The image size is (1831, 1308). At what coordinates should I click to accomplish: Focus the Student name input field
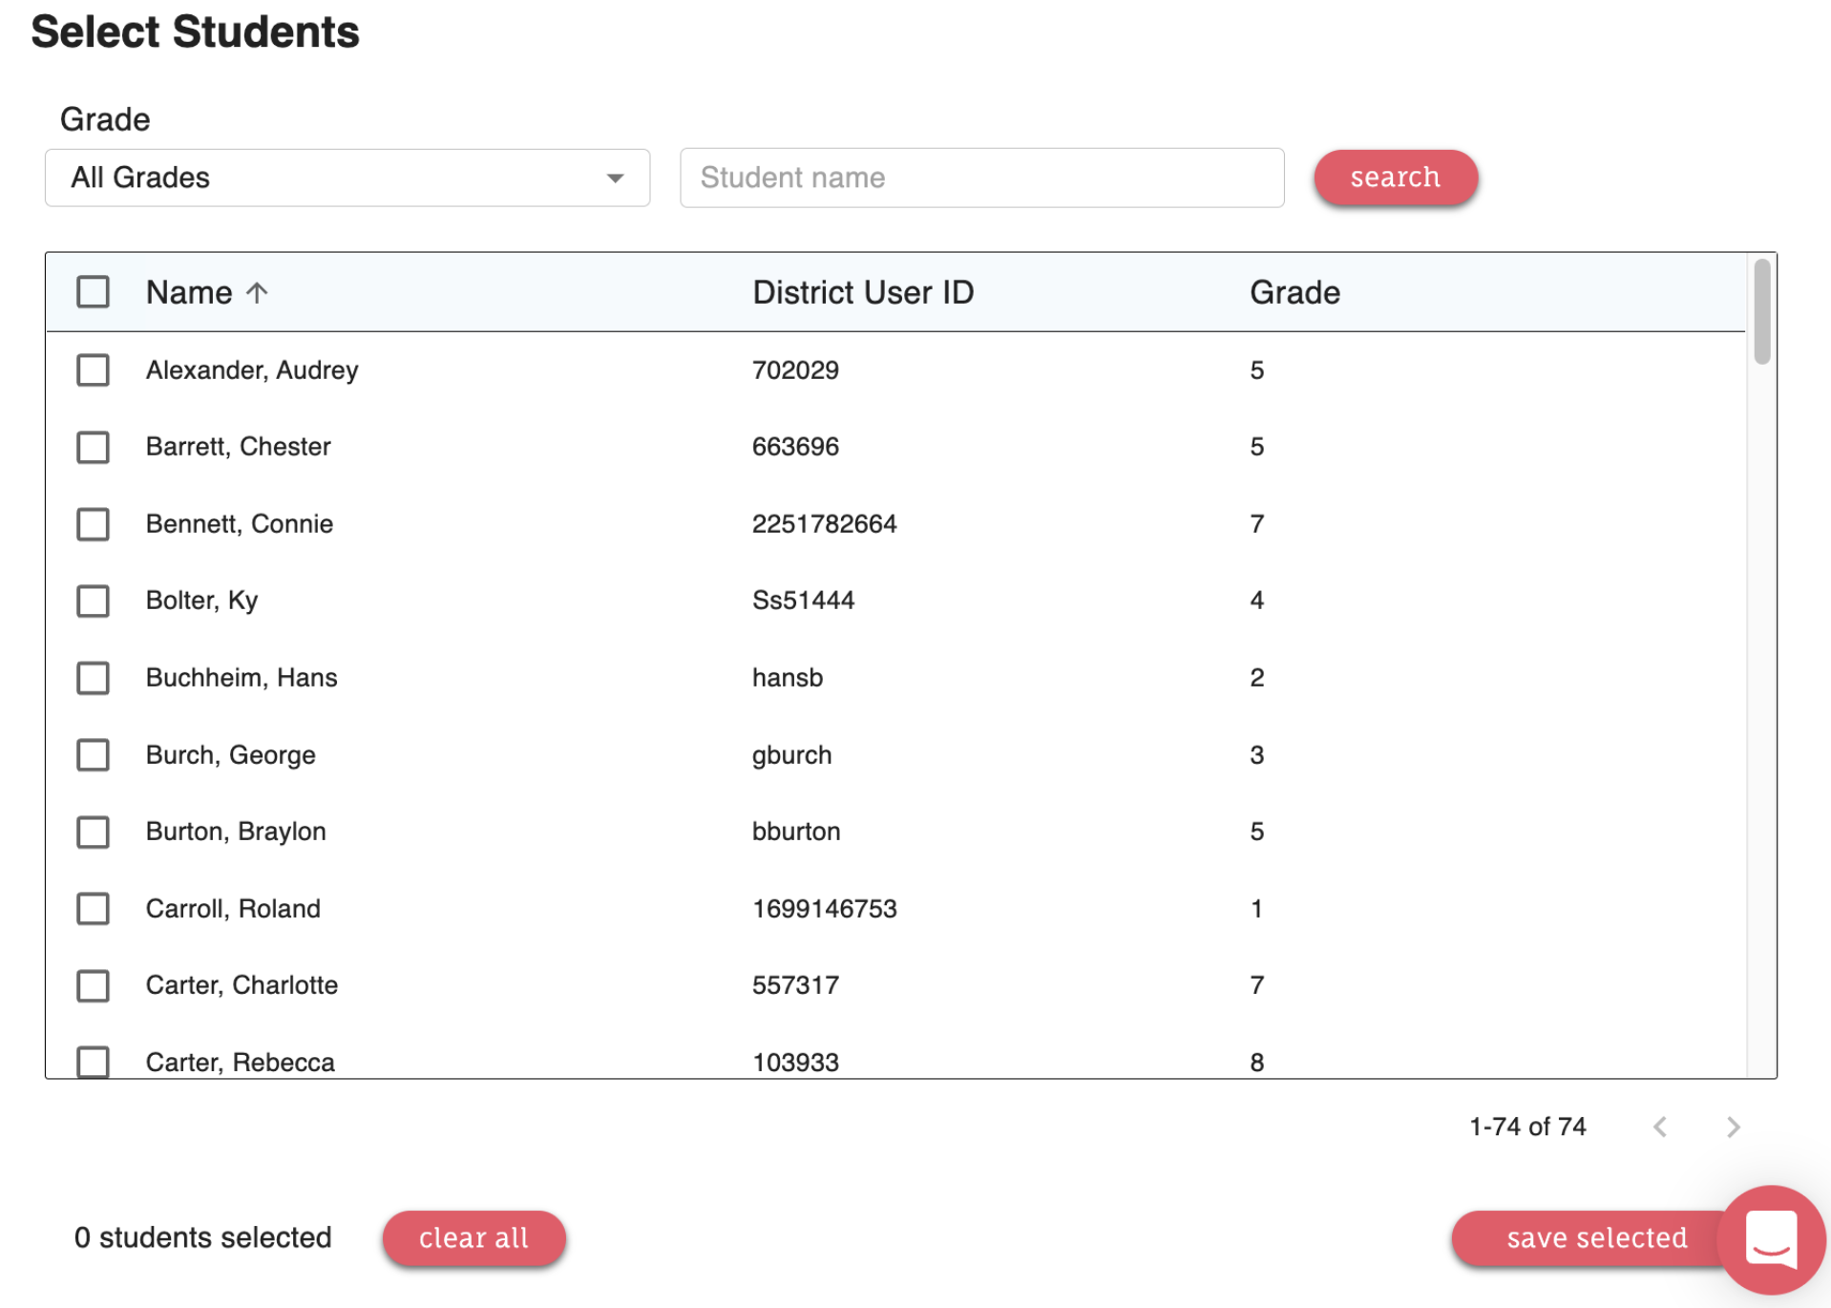point(981,178)
